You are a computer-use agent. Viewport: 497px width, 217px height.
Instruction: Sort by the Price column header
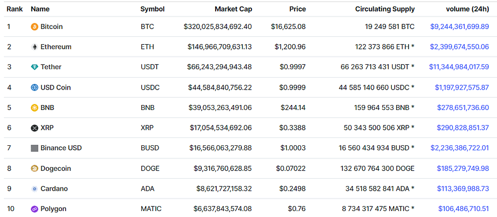(x=298, y=9)
